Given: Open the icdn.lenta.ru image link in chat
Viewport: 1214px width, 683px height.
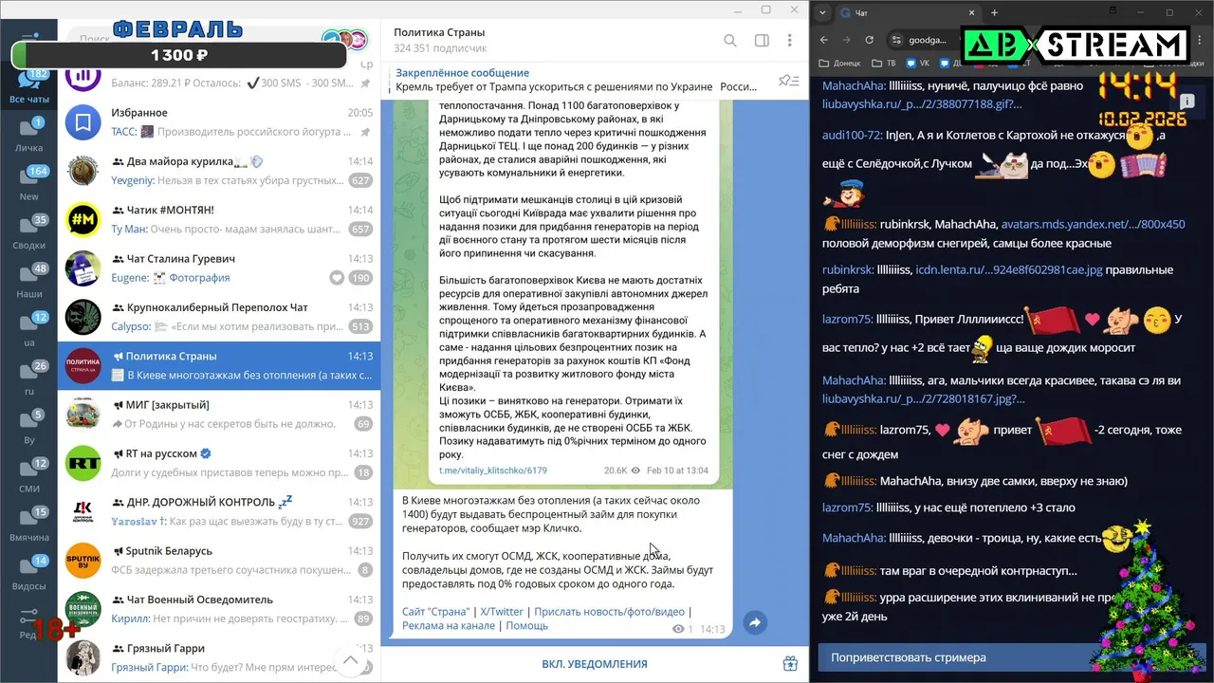Looking at the screenshot, I should click(x=1009, y=270).
